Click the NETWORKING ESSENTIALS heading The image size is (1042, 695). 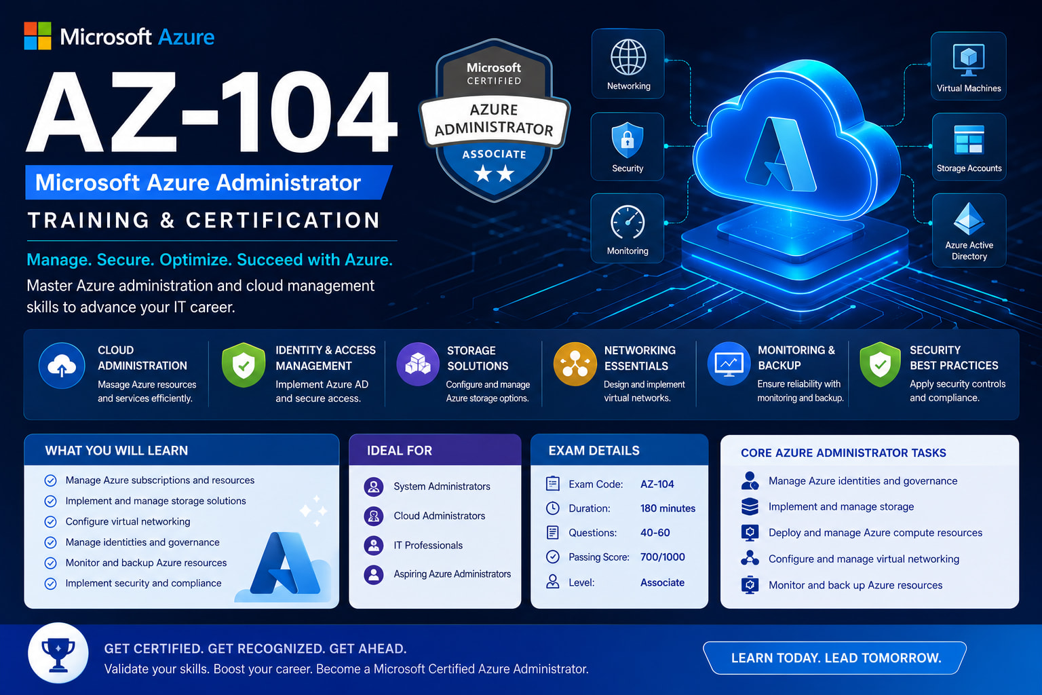point(640,358)
